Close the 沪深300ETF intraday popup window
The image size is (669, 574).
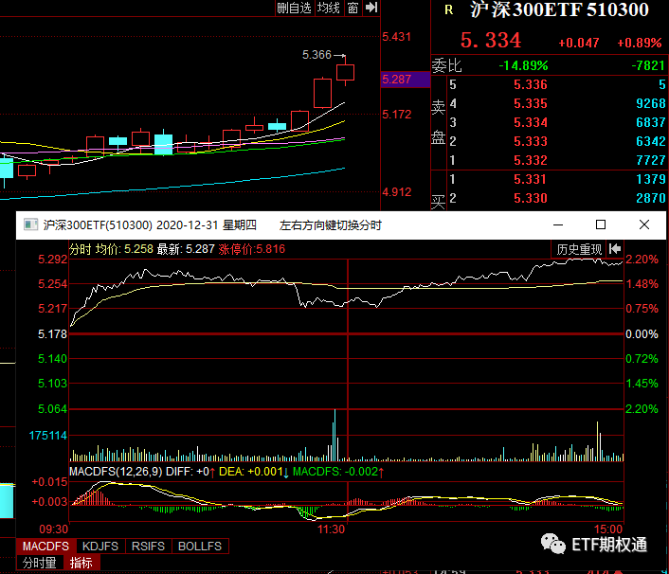tap(644, 224)
